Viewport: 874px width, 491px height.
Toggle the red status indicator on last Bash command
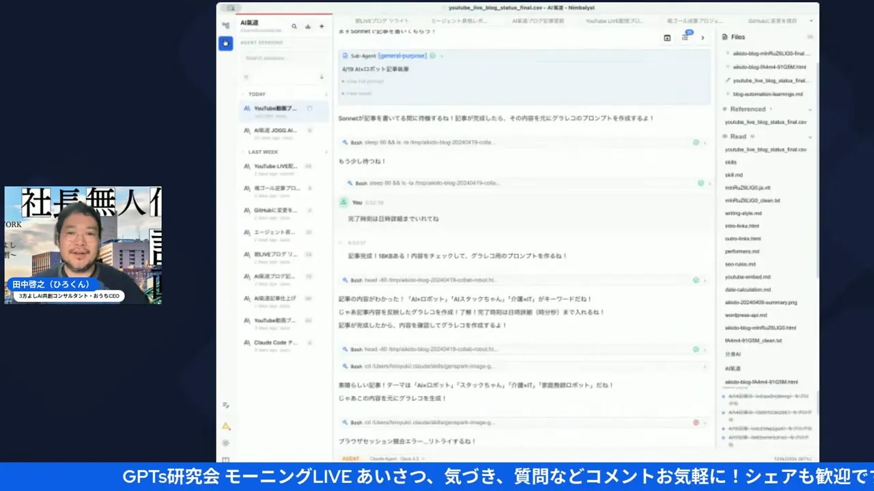click(x=696, y=421)
